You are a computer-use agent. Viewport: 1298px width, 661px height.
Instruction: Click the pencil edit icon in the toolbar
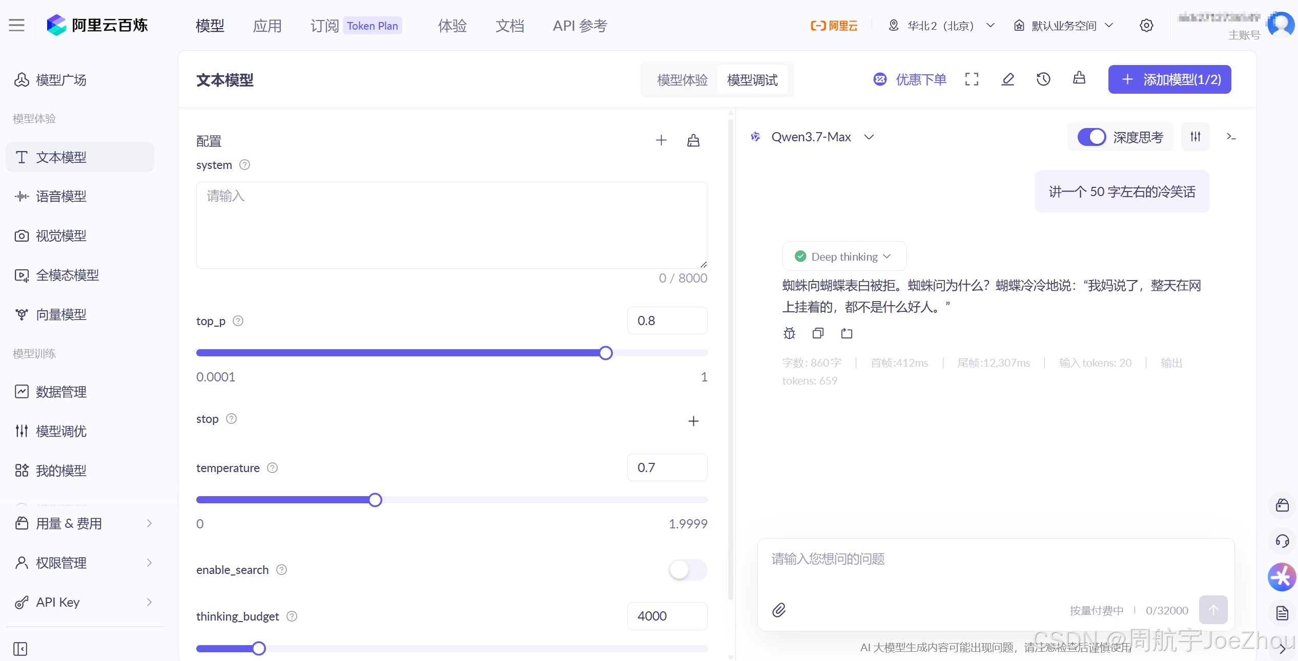tap(1007, 79)
